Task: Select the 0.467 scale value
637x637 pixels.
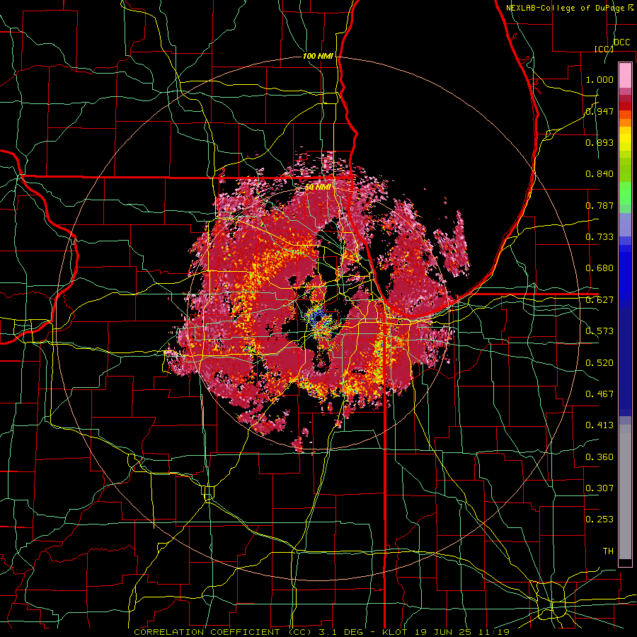Action: (x=599, y=394)
